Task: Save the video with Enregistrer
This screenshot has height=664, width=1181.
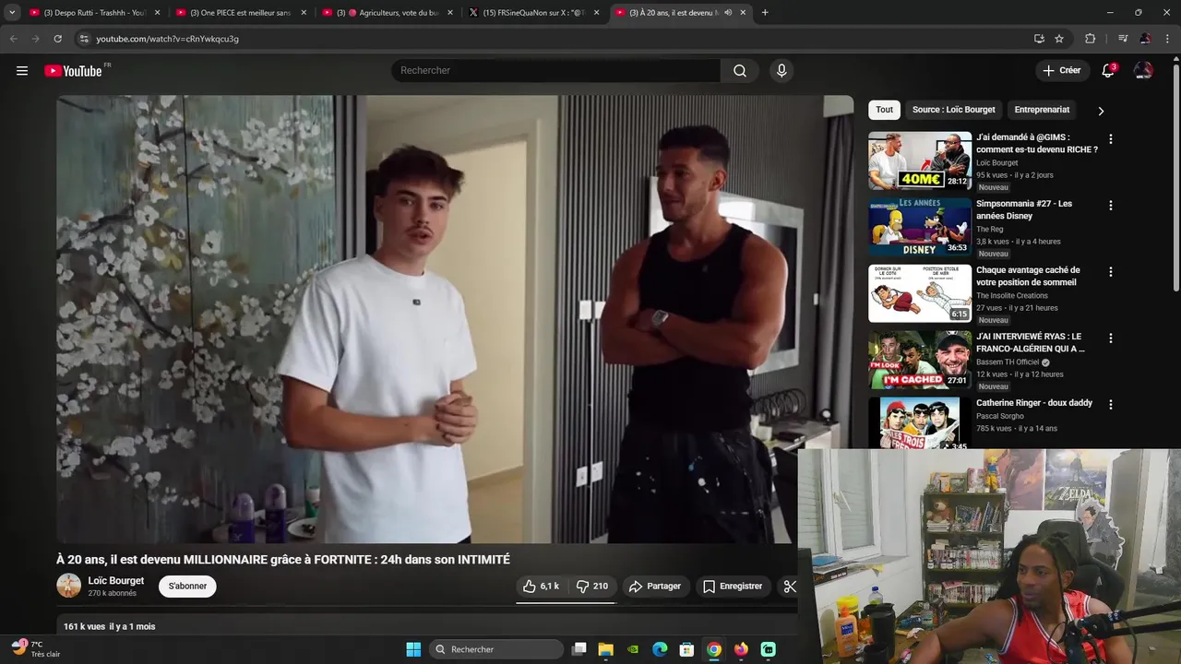Action: pos(733,587)
